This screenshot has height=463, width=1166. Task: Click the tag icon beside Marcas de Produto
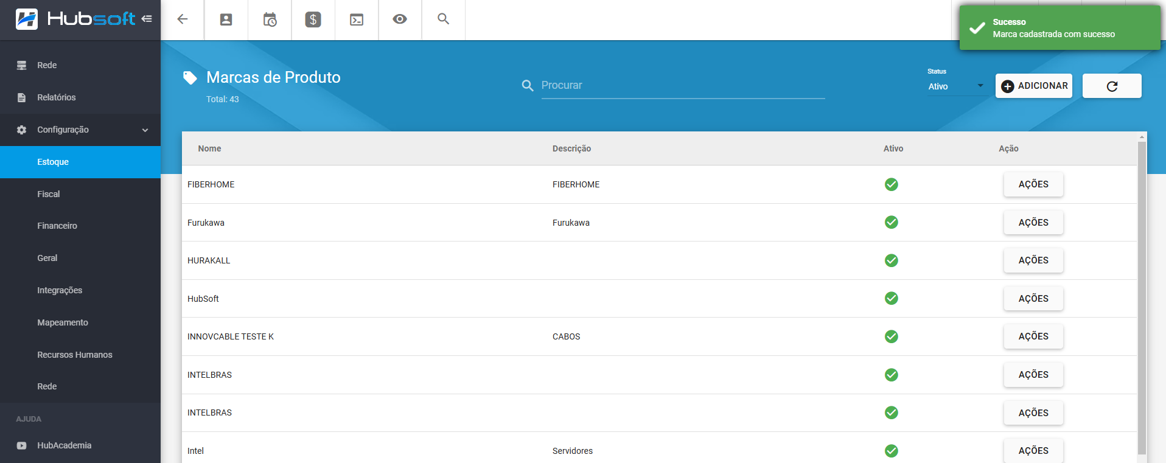[190, 77]
